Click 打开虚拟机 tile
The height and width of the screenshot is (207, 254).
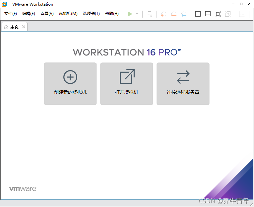tap(127, 84)
